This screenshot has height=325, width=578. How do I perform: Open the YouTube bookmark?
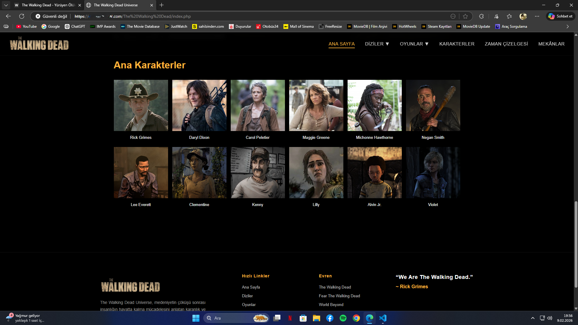point(27,27)
